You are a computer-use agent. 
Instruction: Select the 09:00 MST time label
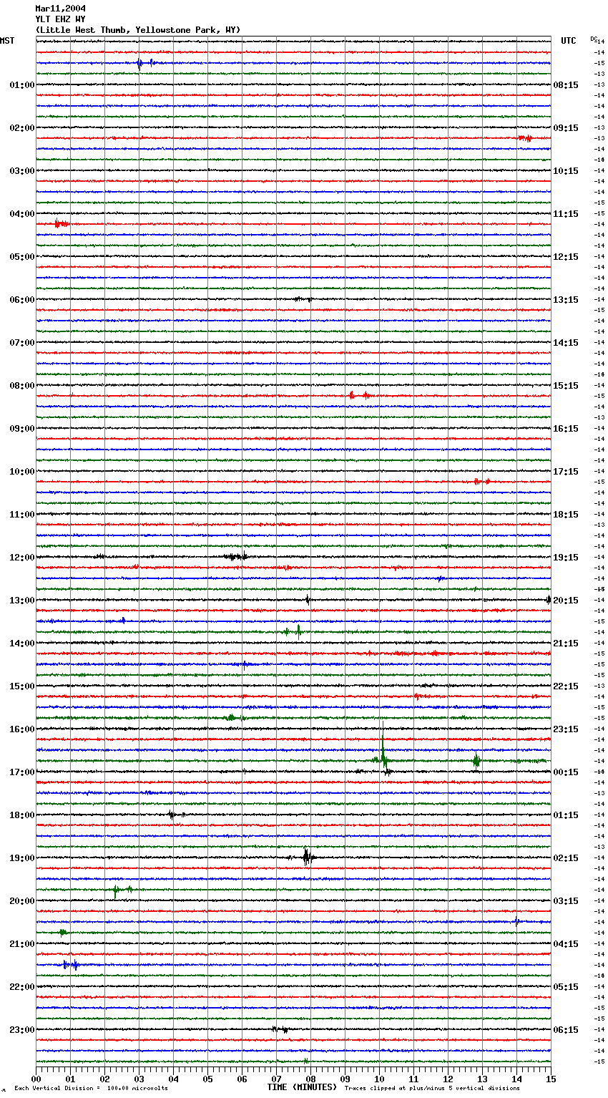coord(21,429)
